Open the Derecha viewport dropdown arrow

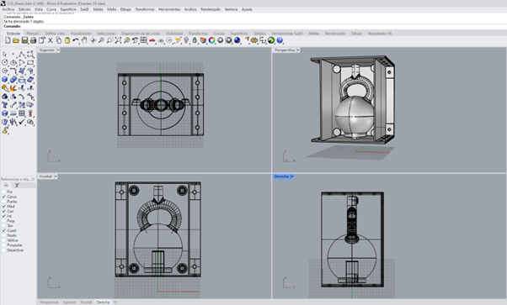[292, 176]
